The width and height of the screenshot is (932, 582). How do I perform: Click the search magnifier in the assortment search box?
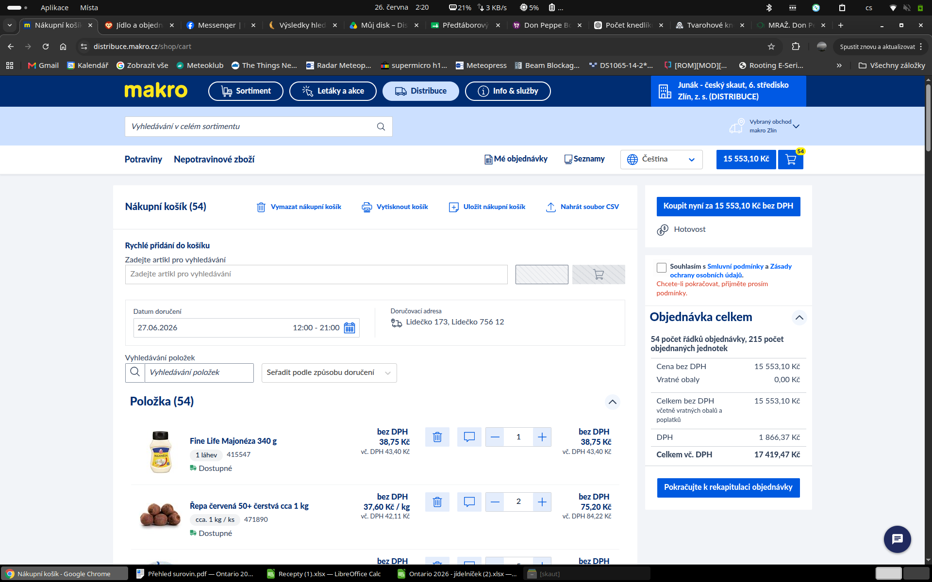(381, 127)
